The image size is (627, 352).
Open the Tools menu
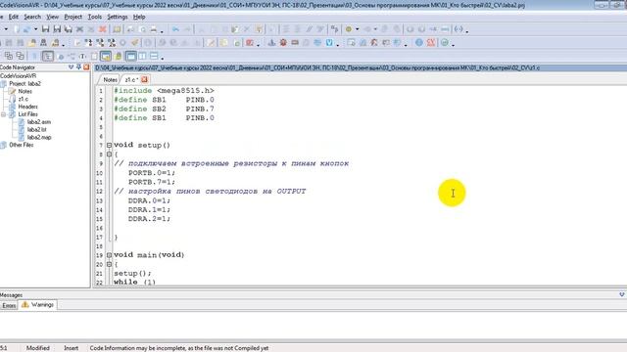coord(95,17)
